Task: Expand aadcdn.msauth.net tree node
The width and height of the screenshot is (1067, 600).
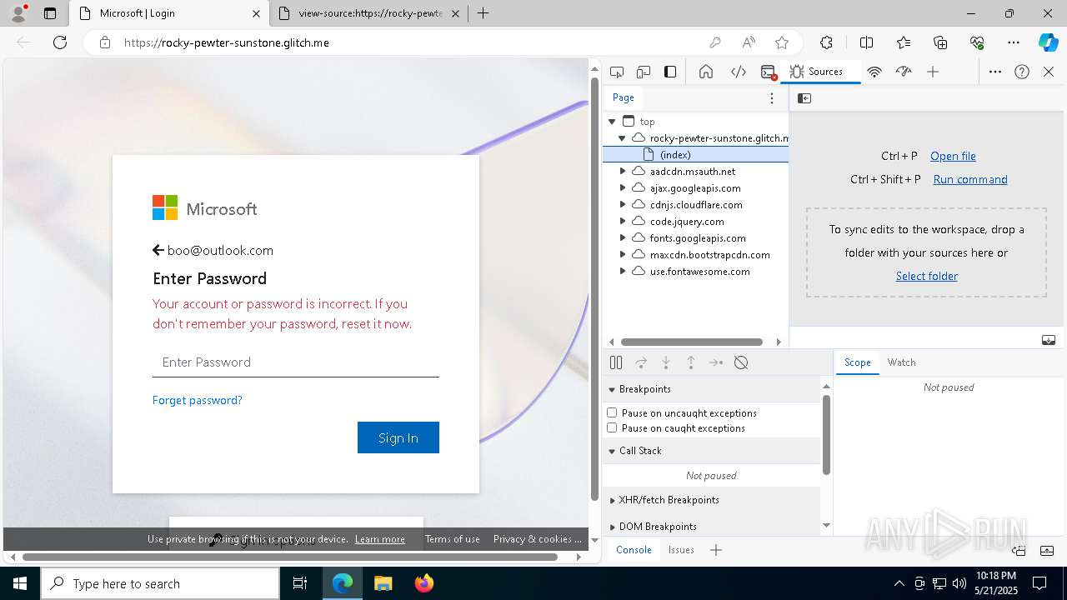Action: click(623, 172)
